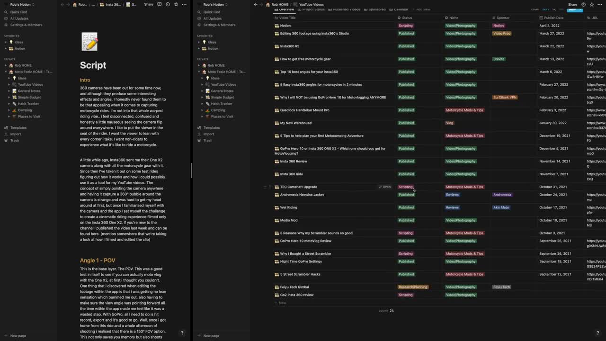606x341 pixels.
Task: Select Habit Tracker in left sidebar
Action: point(28,104)
